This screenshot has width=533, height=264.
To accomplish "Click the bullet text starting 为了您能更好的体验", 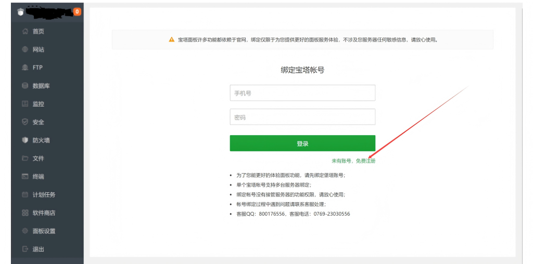I will [291, 176].
